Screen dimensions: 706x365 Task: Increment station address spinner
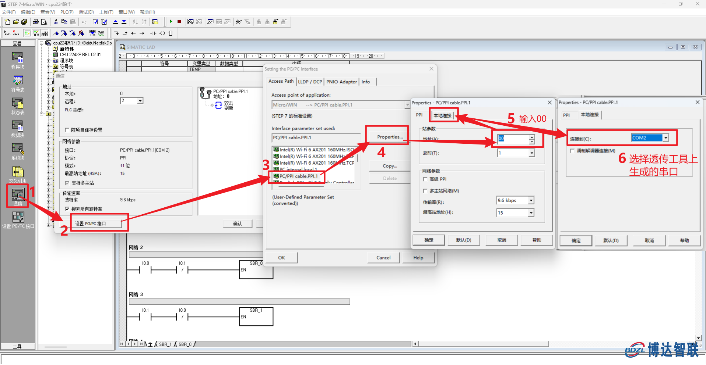[x=532, y=137]
